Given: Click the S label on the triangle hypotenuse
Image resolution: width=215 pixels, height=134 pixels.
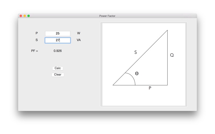Looking at the screenshot, I should point(136,52).
